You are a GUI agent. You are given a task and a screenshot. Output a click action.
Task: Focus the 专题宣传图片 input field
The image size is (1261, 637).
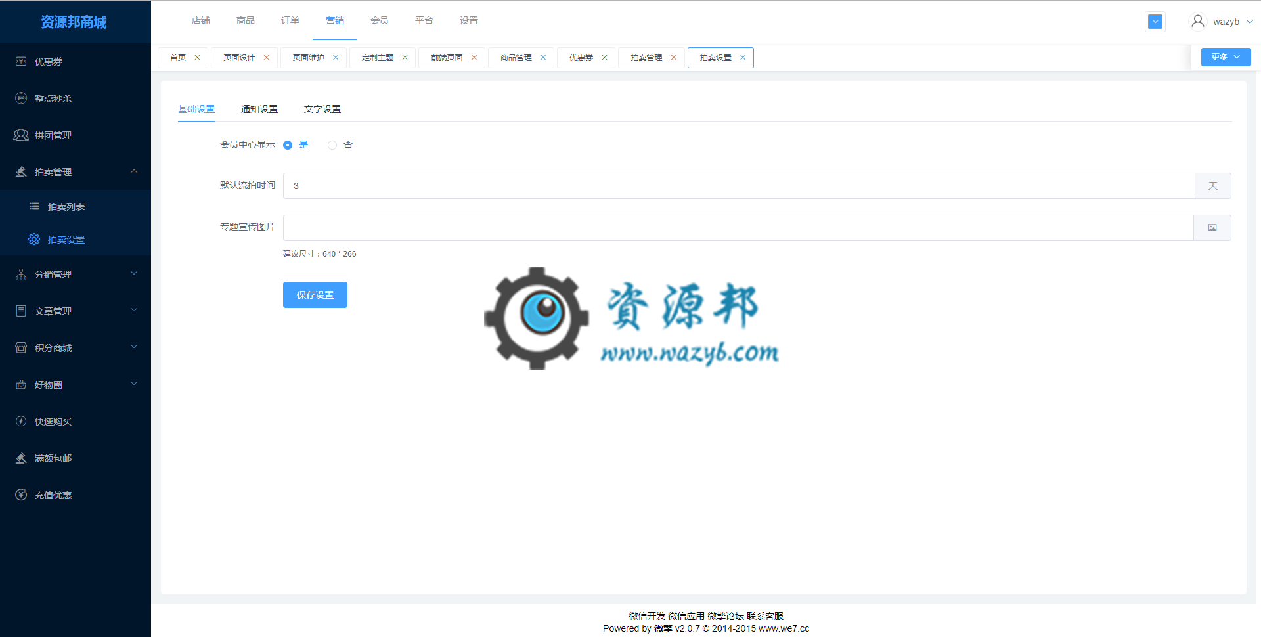click(x=738, y=228)
